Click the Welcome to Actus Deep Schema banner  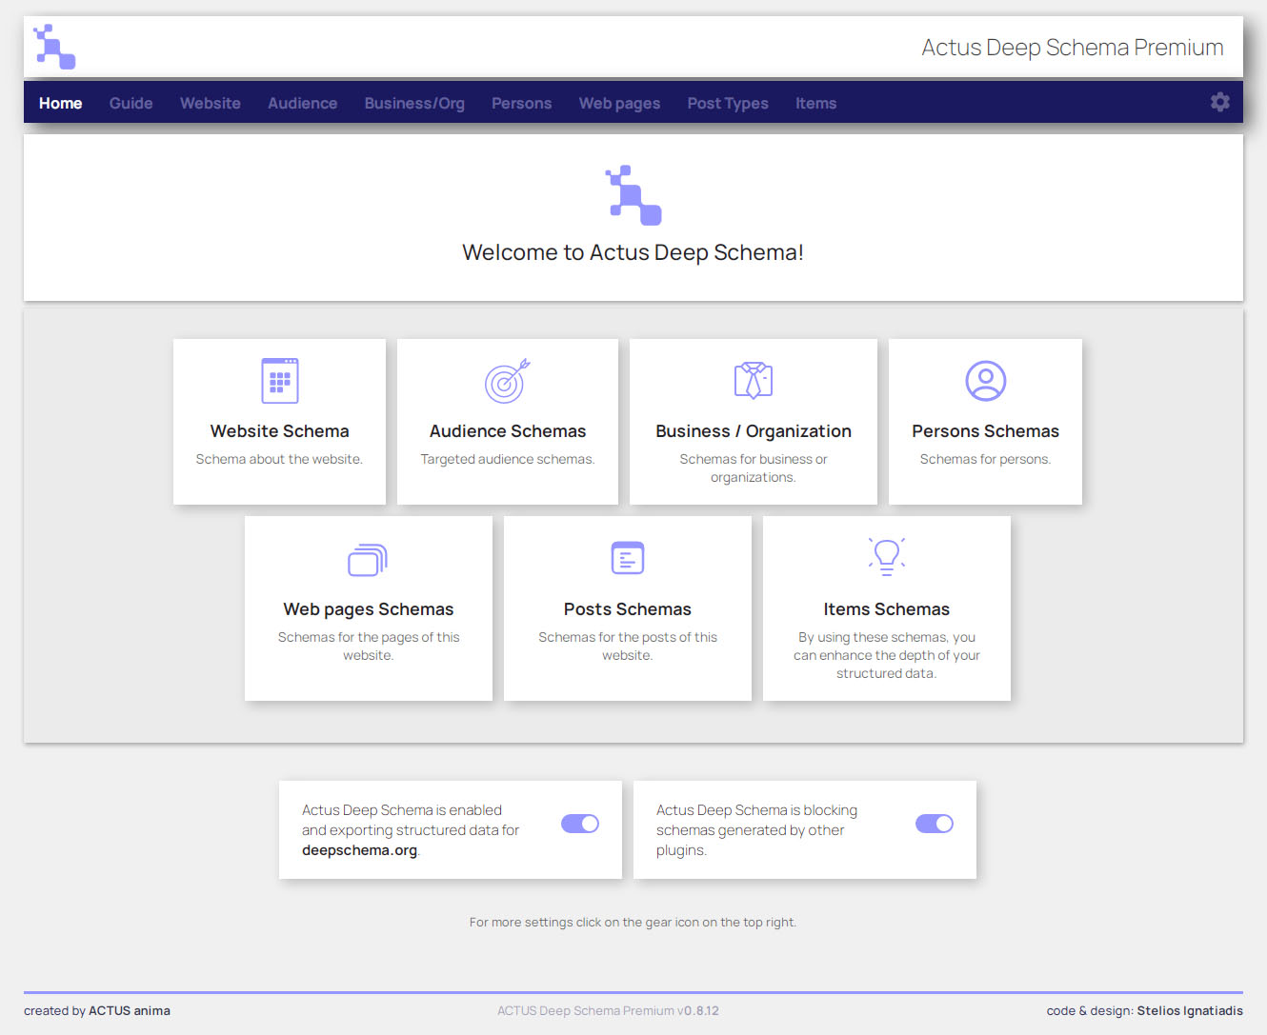coord(633,217)
